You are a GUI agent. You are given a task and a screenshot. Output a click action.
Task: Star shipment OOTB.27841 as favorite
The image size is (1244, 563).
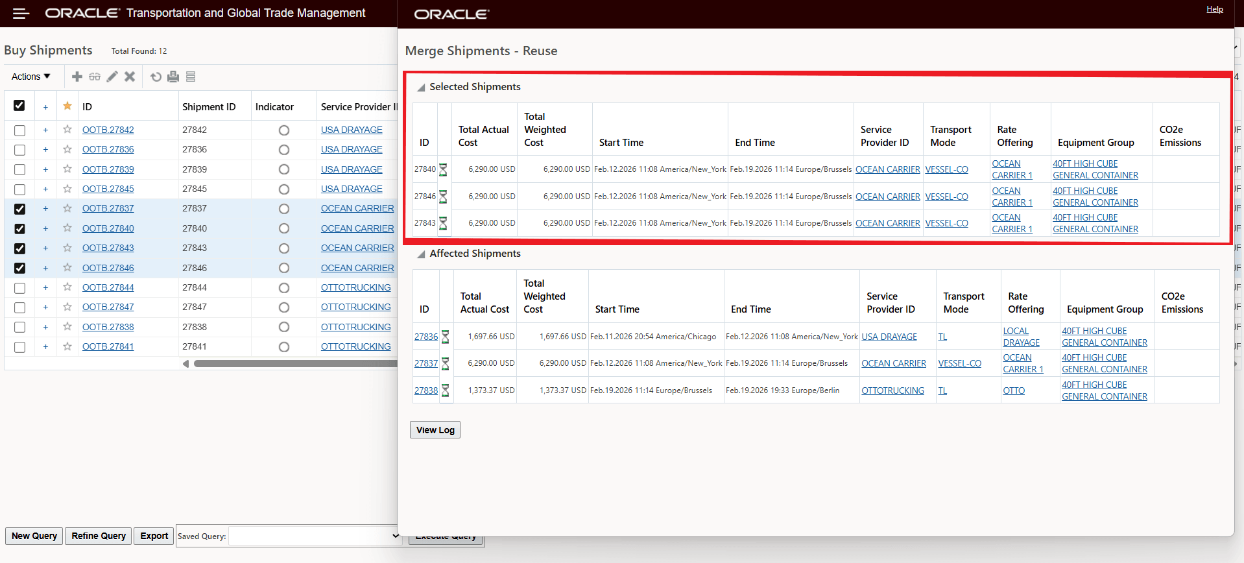67,346
